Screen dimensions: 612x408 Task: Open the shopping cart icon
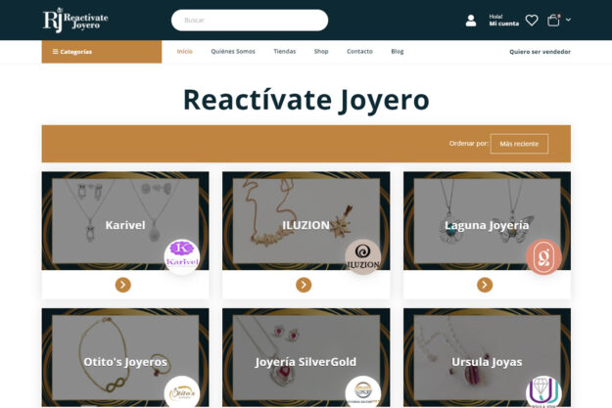[553, 21]
